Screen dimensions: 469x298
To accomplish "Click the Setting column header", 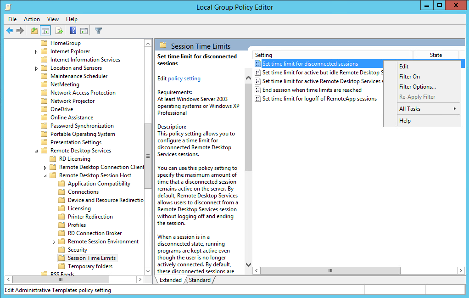I will tap(333, 55).
